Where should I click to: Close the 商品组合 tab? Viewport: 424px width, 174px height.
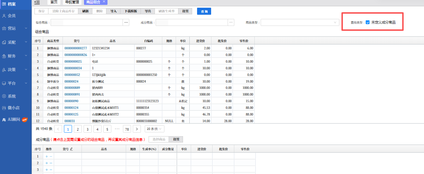(104, 2)
